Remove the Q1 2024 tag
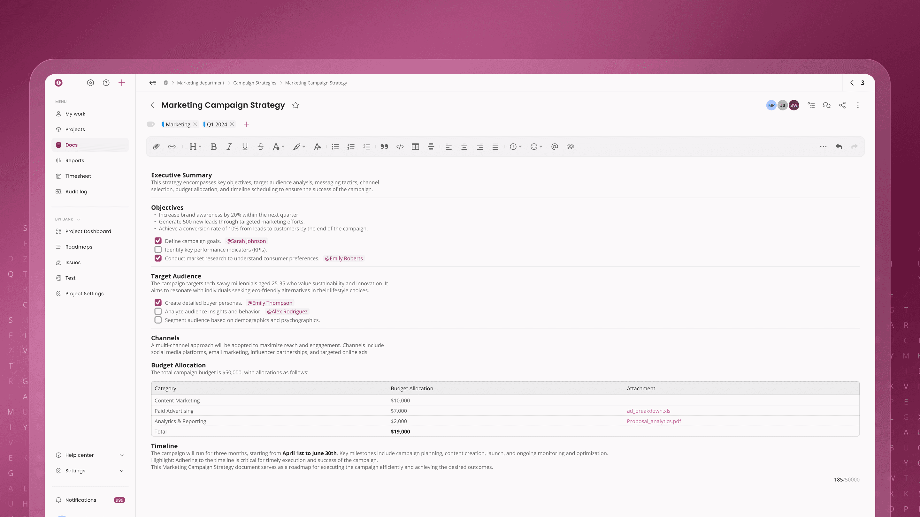Viewport: 920px width, 517px height. pyautogui.click(x=232, y=124)
